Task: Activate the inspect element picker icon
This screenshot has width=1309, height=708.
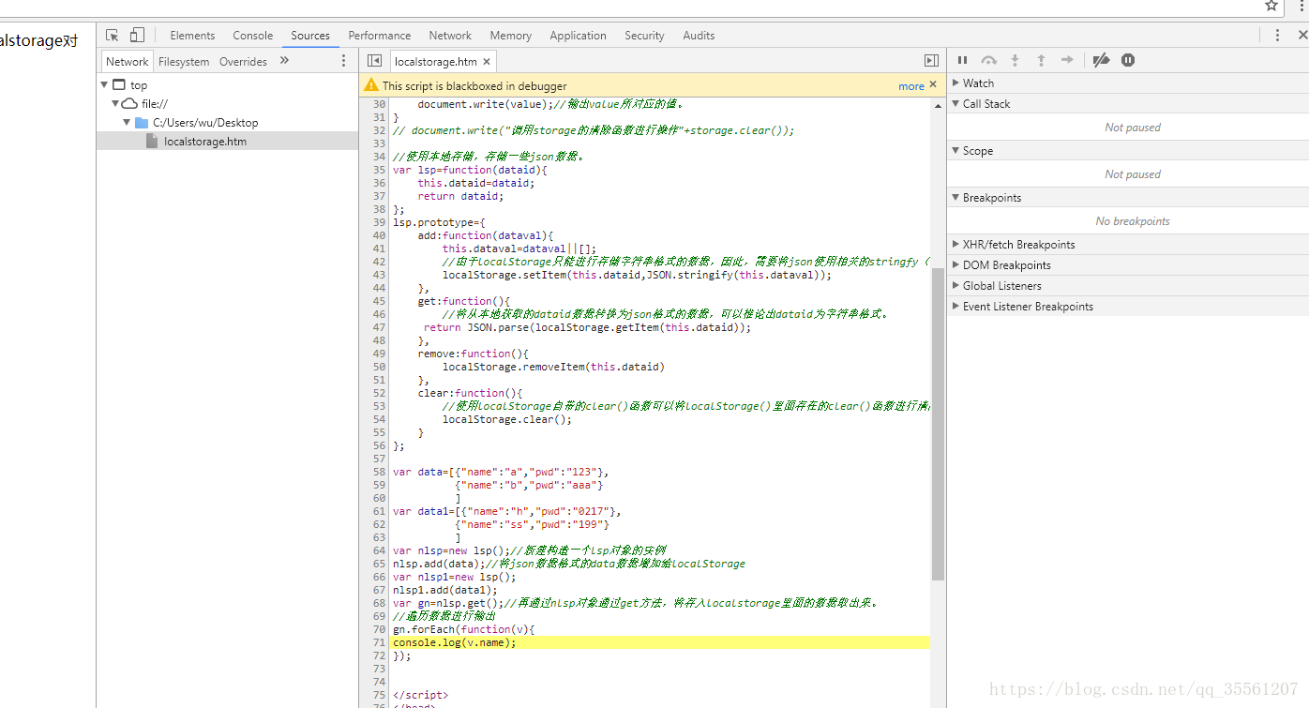Action: (113, 36)
